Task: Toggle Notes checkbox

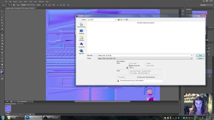Action: 146,63
